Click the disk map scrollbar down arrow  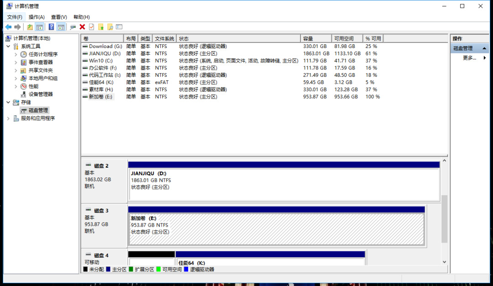(x=445, y=262)
